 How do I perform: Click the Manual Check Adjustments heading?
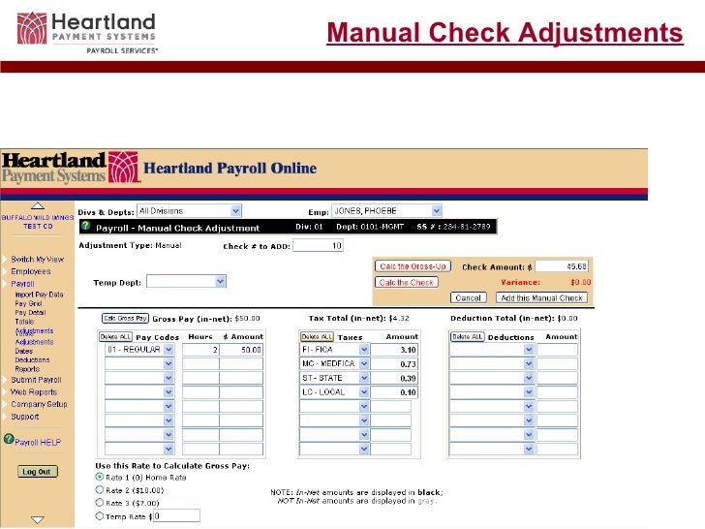tap(505, 33)
